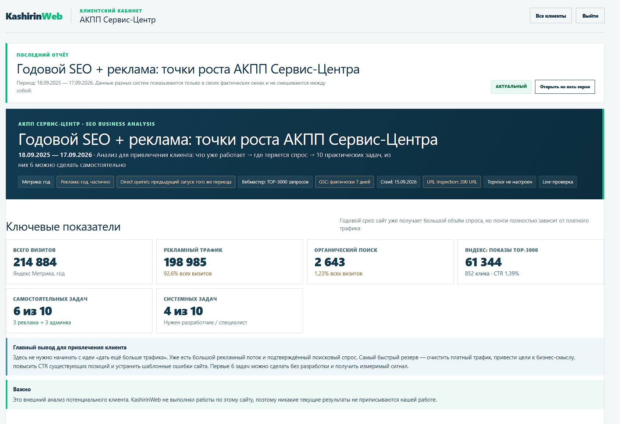Click the Системных задач 4 из 10 value
The width and height of the screenshot is (620, 424).
(183, 311)
